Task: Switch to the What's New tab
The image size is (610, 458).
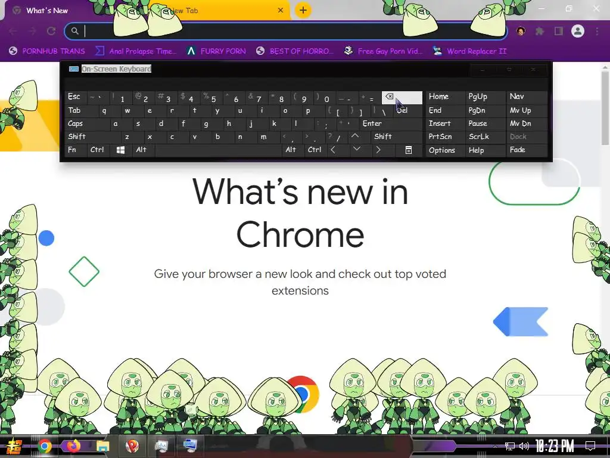Action: (x=47, y=11)
